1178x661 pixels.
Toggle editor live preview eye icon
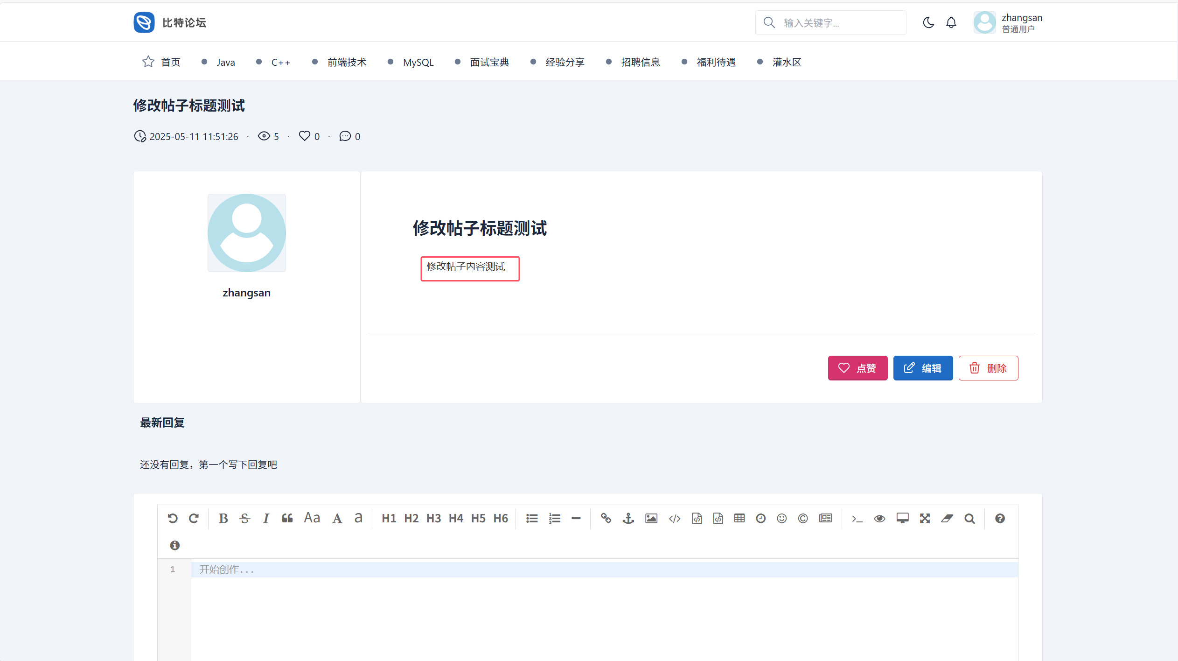coord(879,518)
